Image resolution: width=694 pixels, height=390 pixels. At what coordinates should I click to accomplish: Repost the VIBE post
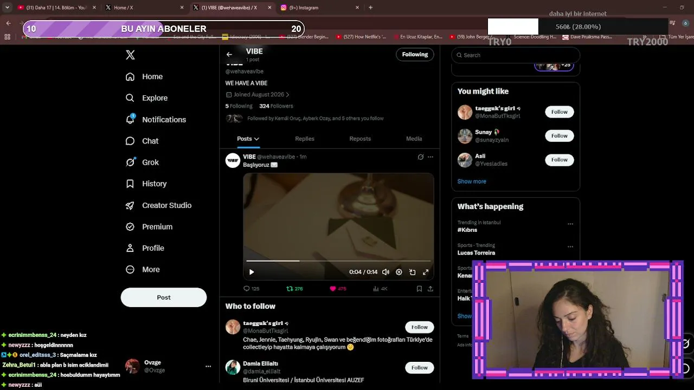(x=294, y=289)
